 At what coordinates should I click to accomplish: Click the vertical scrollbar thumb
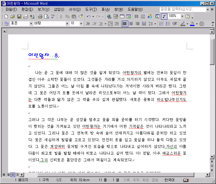point(212,52)
